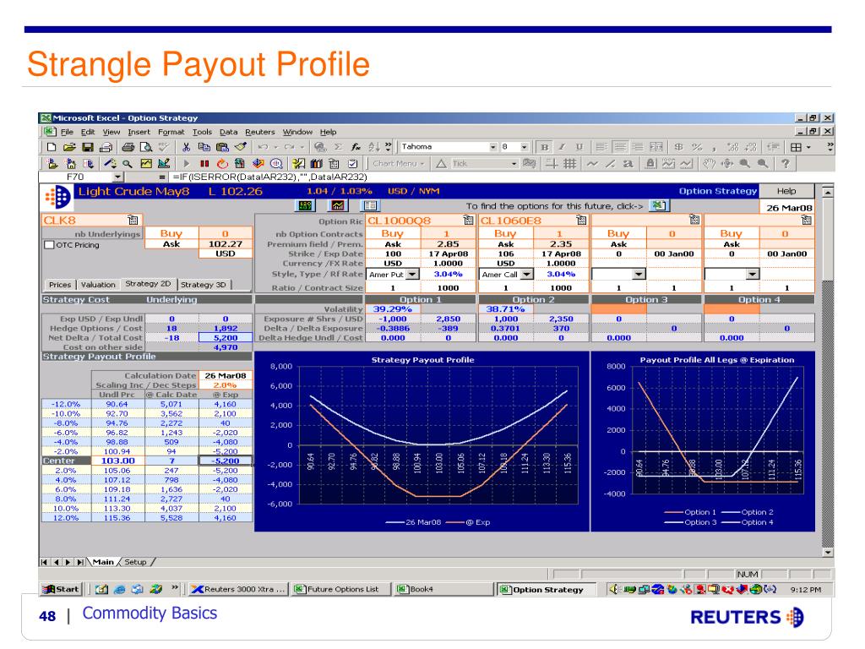Open the Insert Function fx tool
The image size is (865, 649).
(356, 147)
